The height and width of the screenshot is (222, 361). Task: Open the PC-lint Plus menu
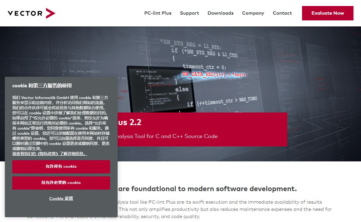point(158,13)
